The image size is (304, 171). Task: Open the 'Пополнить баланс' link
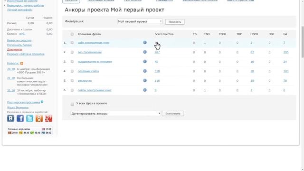click(19, 45)
